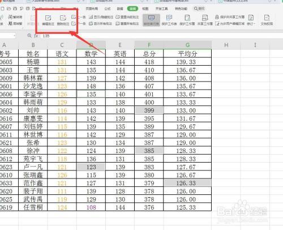Click Document Permissions (文档权限) icon
Screen dimensions: 283x230
267,18
